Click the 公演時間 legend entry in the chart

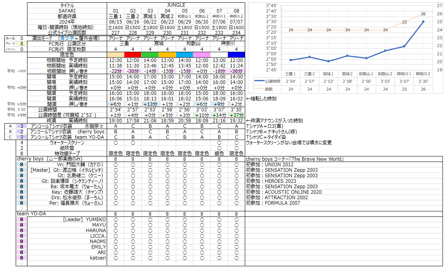pyautogui.click(x=267, y=81)
